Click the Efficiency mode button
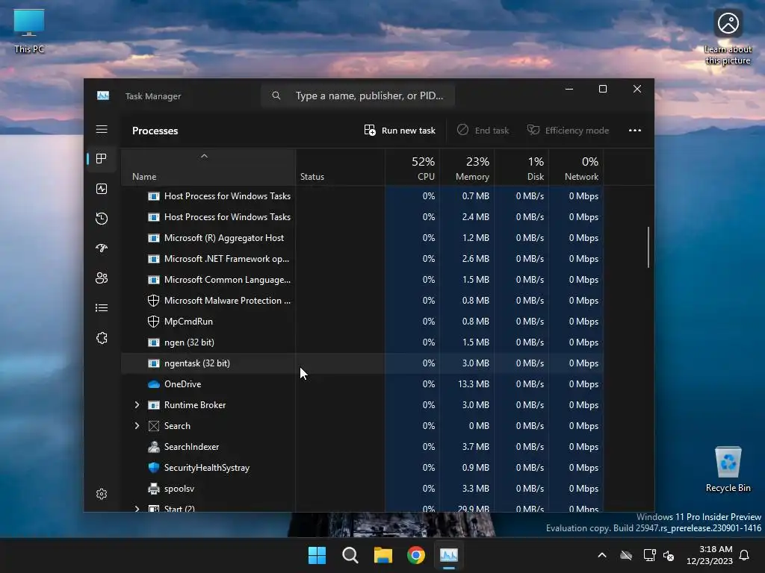The width and height of the screenshot is (765, 573). 568,130
